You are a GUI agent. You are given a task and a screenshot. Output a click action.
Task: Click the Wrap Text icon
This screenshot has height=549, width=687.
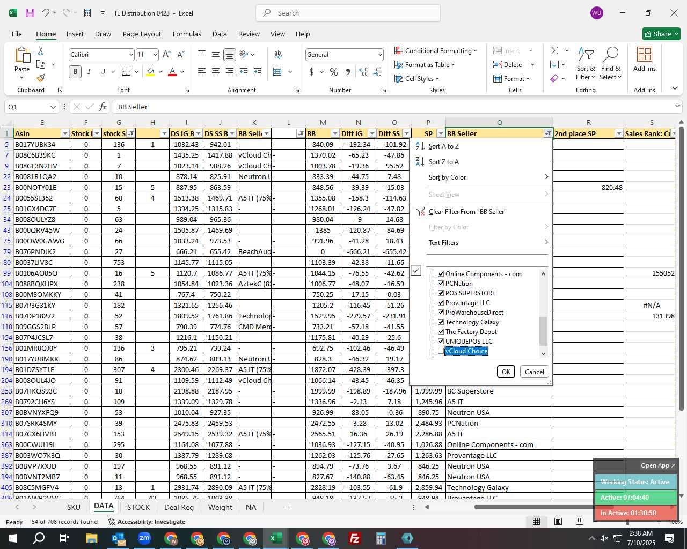tap(277, 55)
